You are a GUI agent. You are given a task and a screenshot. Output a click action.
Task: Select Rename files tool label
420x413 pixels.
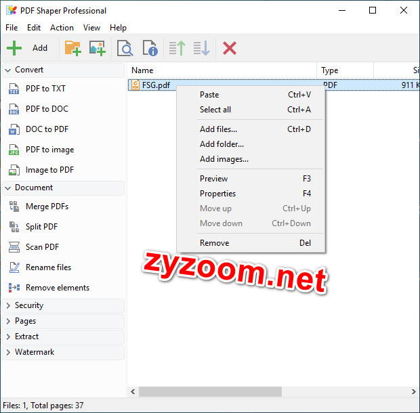coord(49,267)
